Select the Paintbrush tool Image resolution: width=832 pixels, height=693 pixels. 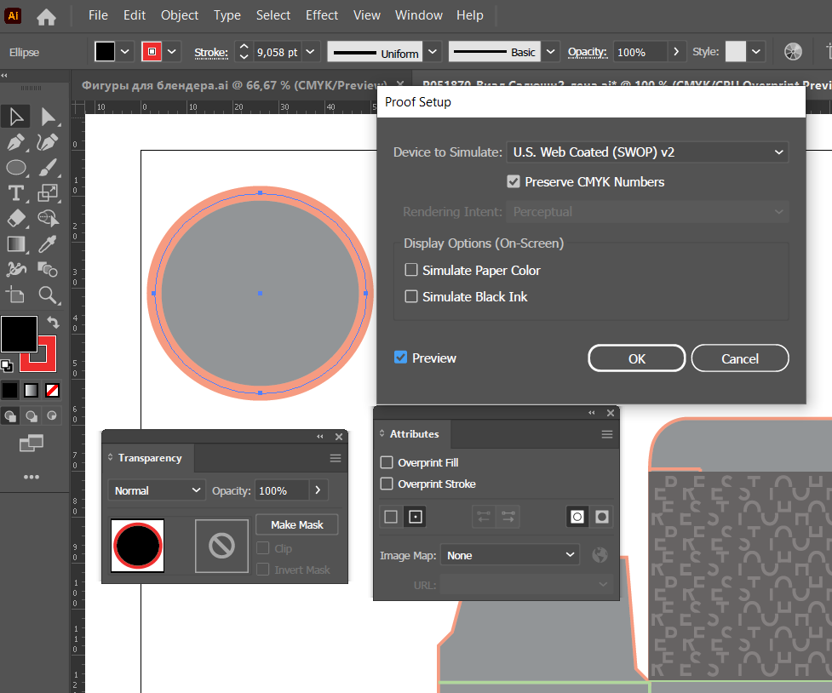(48, 168)
